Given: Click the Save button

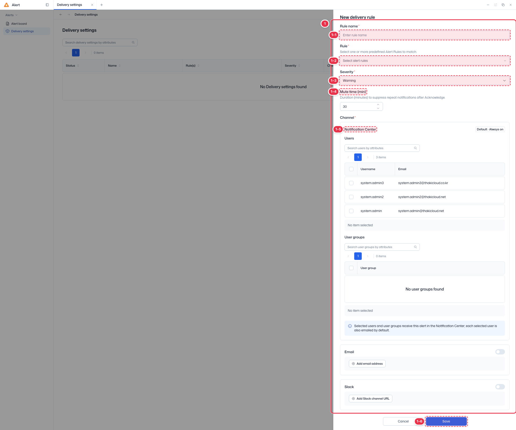Looking at the screenshot, I should coord(446,421).
